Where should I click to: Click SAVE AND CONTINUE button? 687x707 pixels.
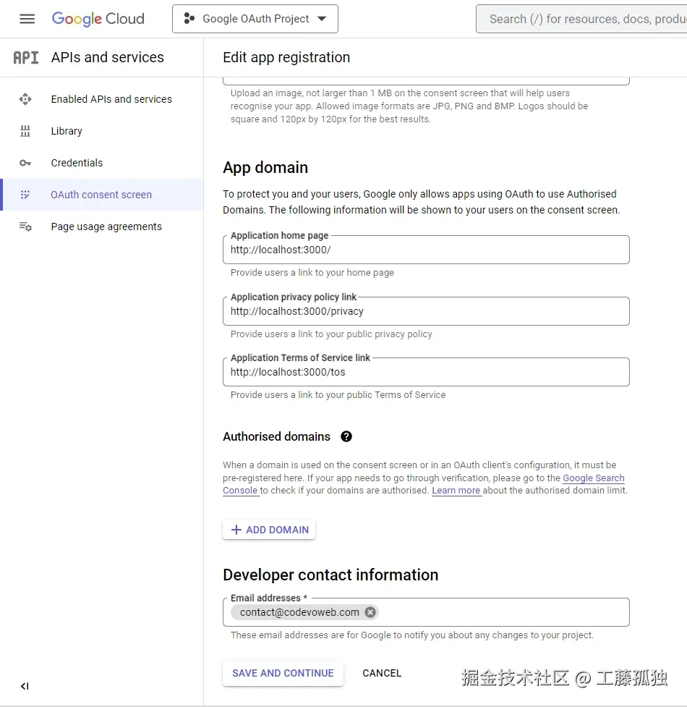pos(283,673)
